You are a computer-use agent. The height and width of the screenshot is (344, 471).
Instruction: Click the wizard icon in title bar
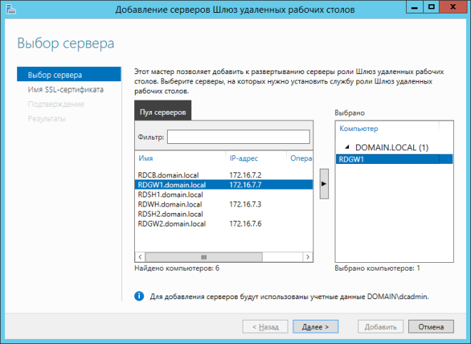point(9,9)
